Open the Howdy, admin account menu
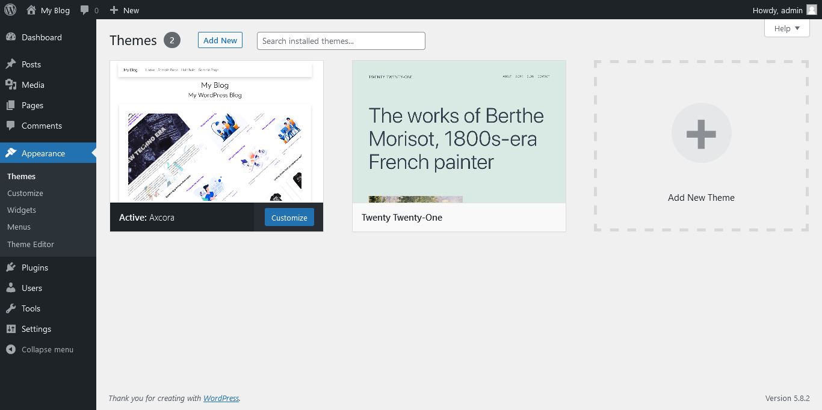The width and height of the screenshot is (822, 410). pyautogui.click(x=777, y=10)
